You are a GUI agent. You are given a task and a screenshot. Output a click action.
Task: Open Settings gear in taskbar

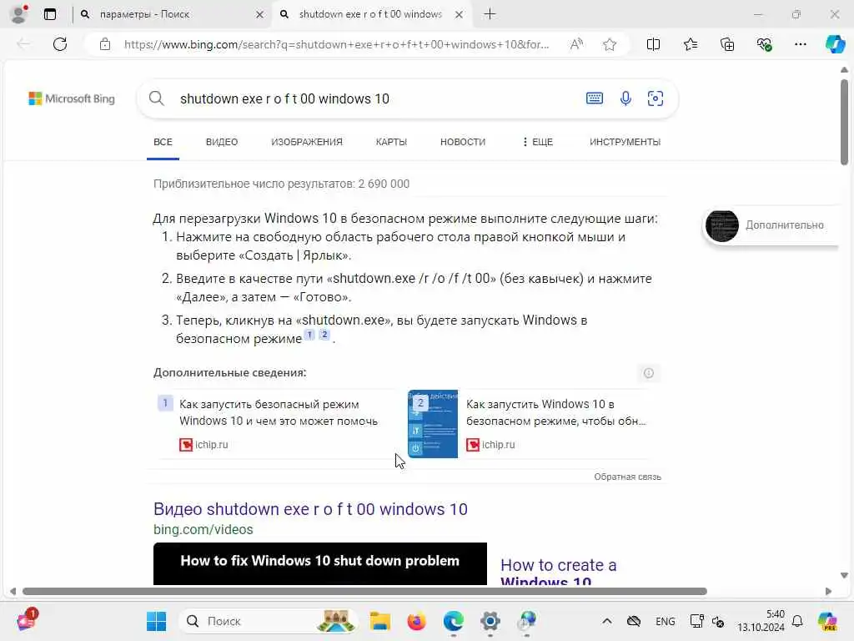(x=490, y=621)
